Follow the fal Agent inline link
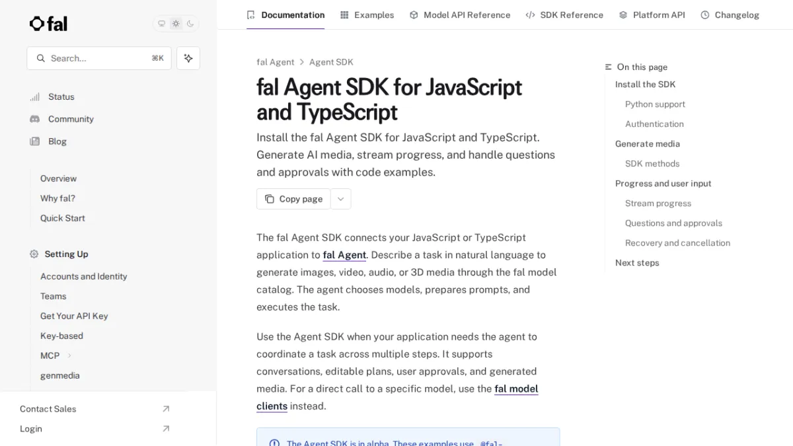 (344, 255)
